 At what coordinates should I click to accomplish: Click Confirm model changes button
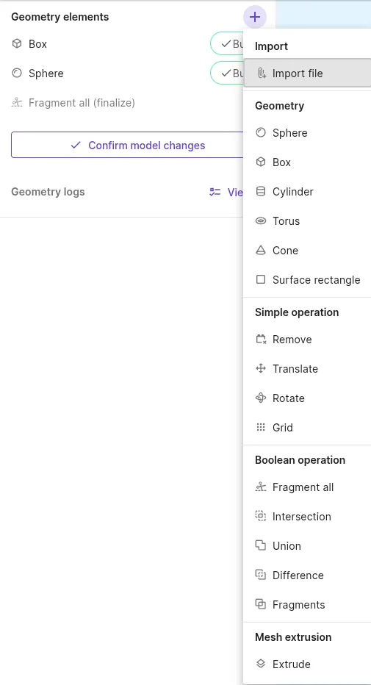127,145
